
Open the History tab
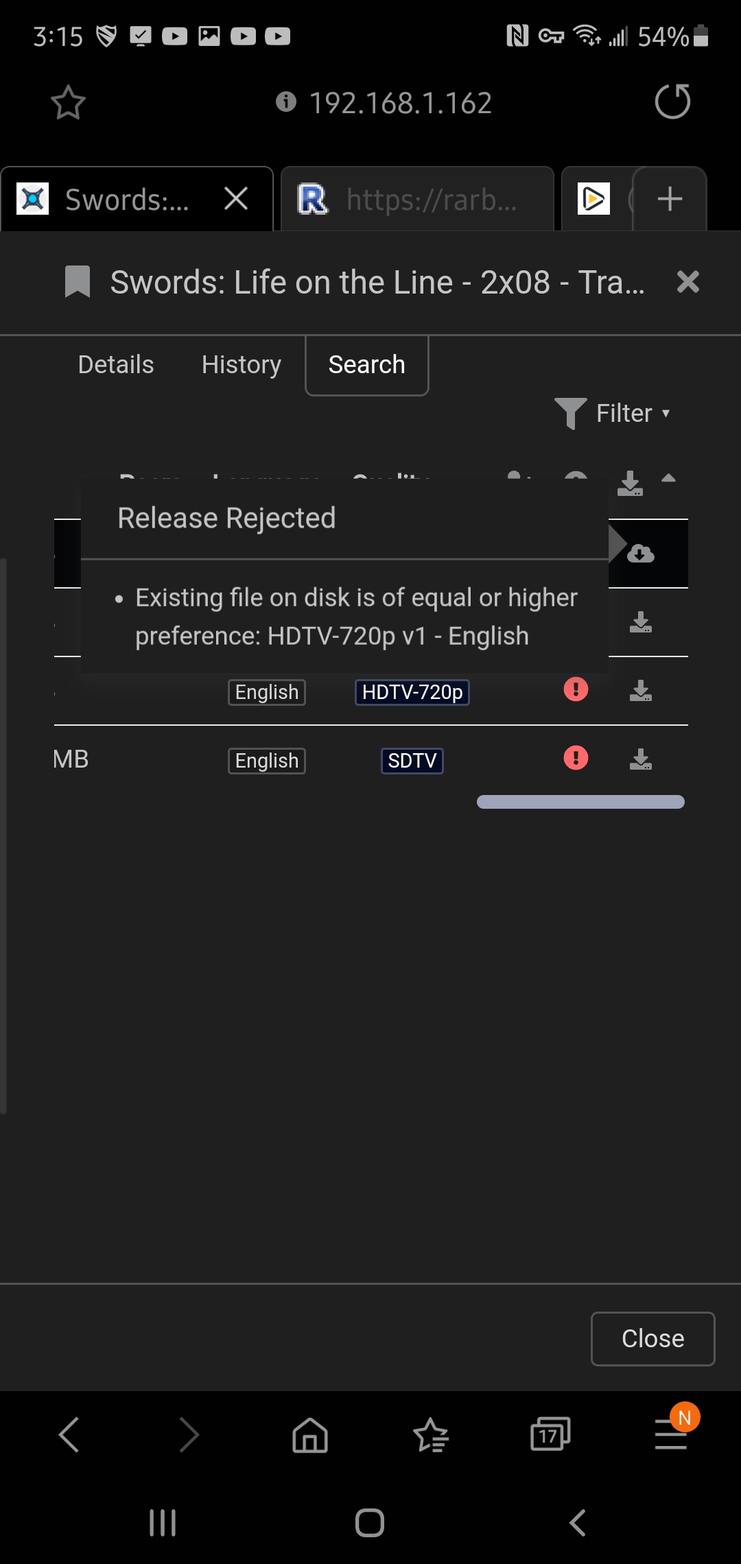242,365
